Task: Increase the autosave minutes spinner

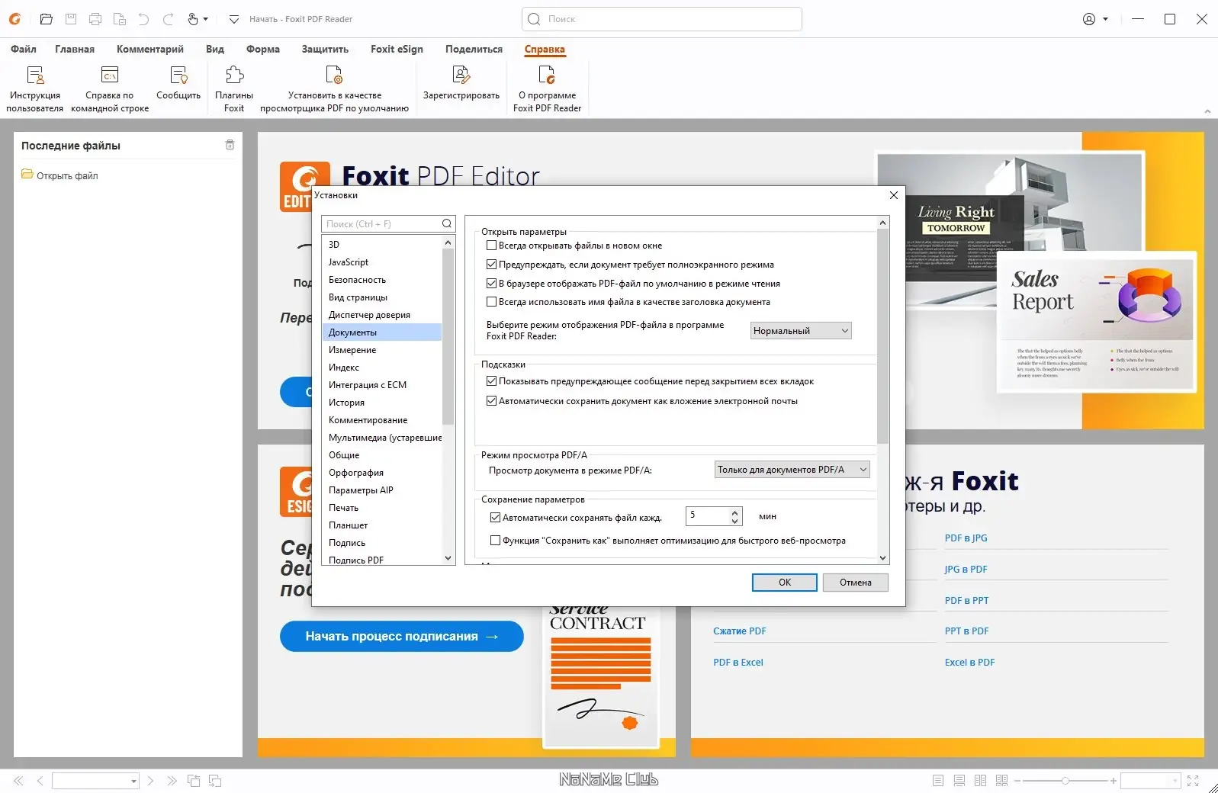Action: point(734,512)
